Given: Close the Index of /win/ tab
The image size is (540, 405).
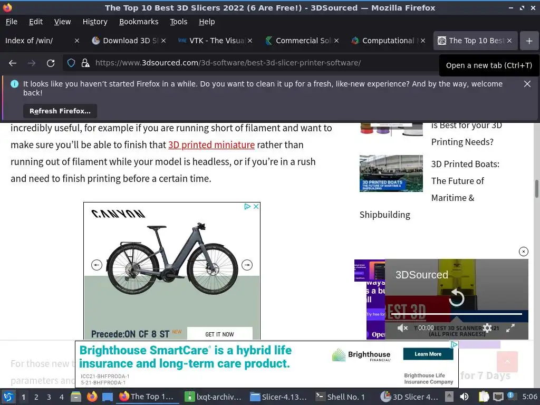Looking at the screenshot, I should coord(77,41).
